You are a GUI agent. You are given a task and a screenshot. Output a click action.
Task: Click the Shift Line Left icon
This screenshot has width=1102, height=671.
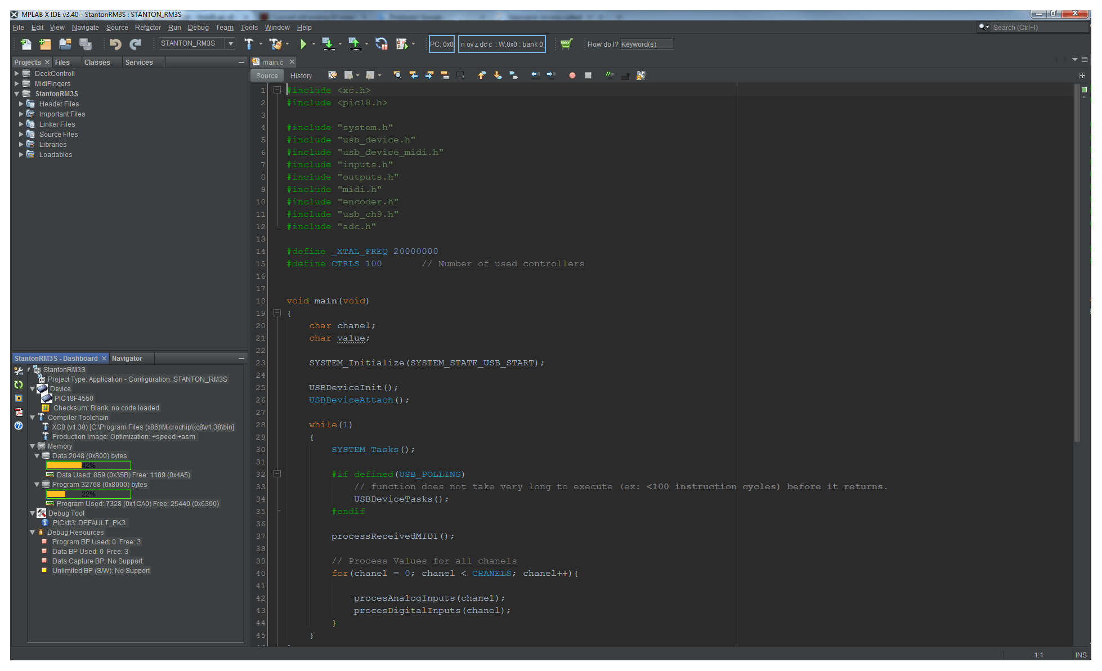(535, 75)
